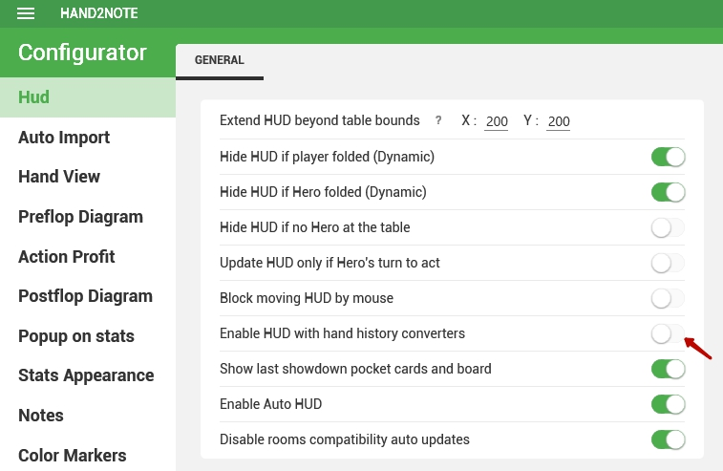Image resolution: width=723 pixels, height=471 pixels.
Task: Select the GENERAL tab
Action: click(220, 60)
